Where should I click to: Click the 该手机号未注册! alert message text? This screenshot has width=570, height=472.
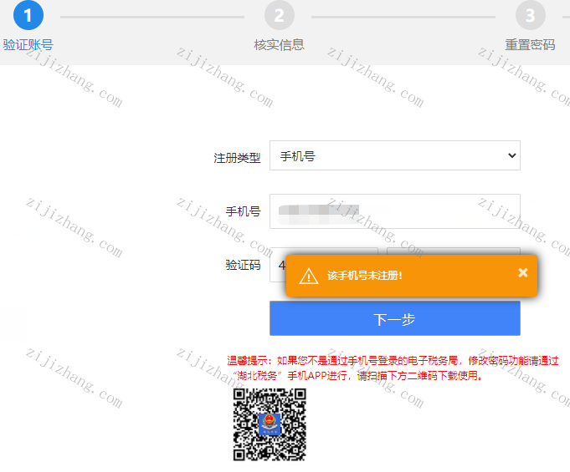(365, 276)
